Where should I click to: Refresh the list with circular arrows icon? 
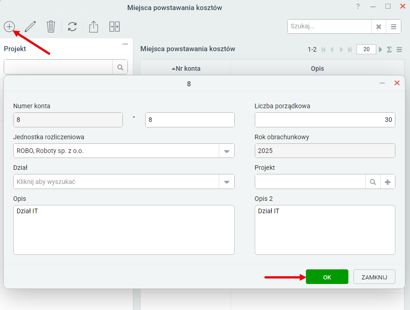72,26
